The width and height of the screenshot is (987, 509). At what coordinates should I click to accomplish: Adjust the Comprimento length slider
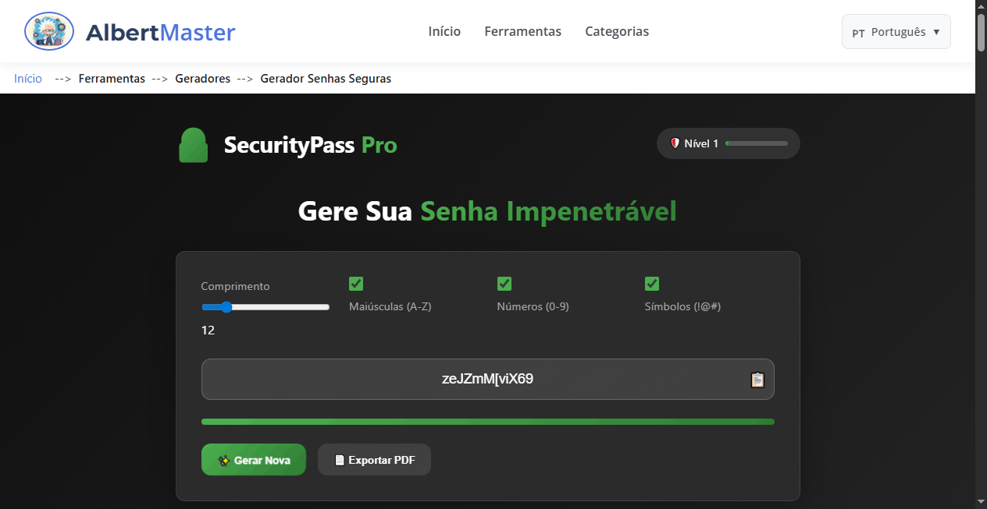pos(226,306)
